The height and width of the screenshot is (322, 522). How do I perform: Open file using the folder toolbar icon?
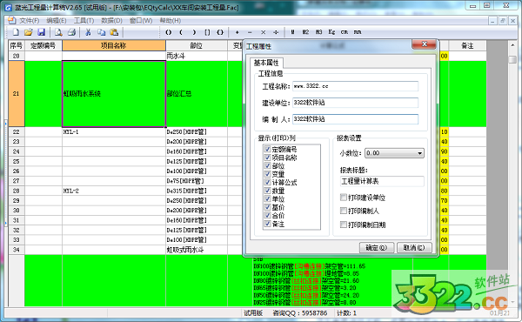(29, 32)
